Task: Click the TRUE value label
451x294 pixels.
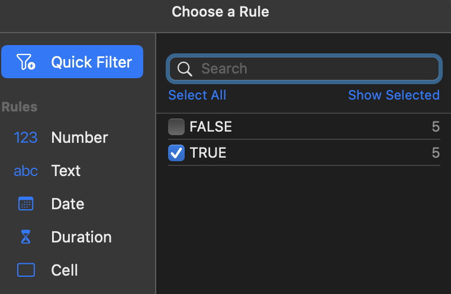Action: pos(208,154)
